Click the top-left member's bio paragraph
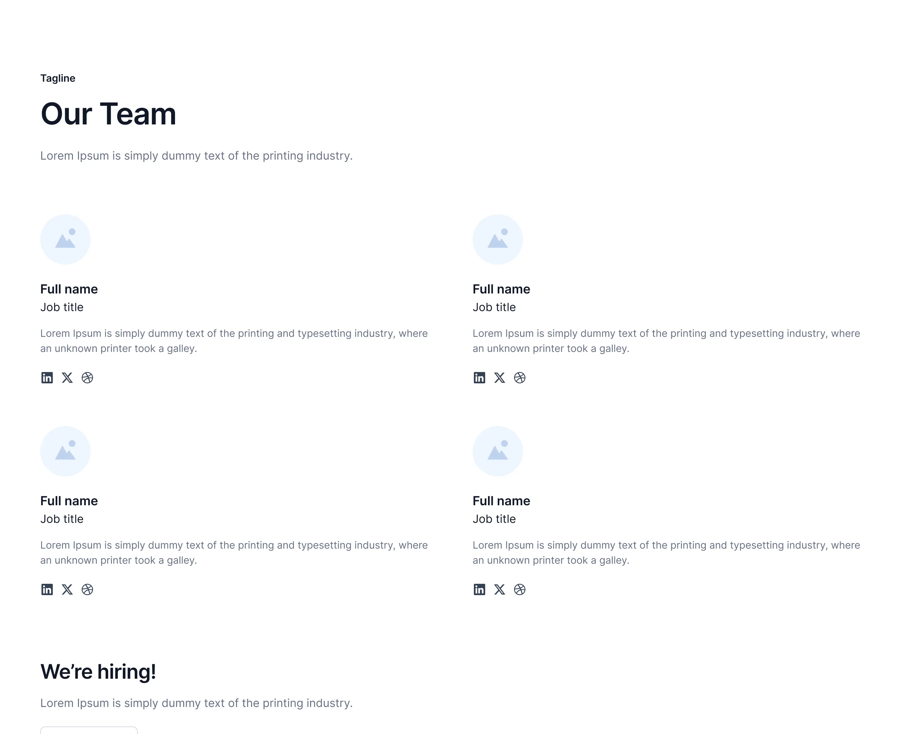 point(234,341)
